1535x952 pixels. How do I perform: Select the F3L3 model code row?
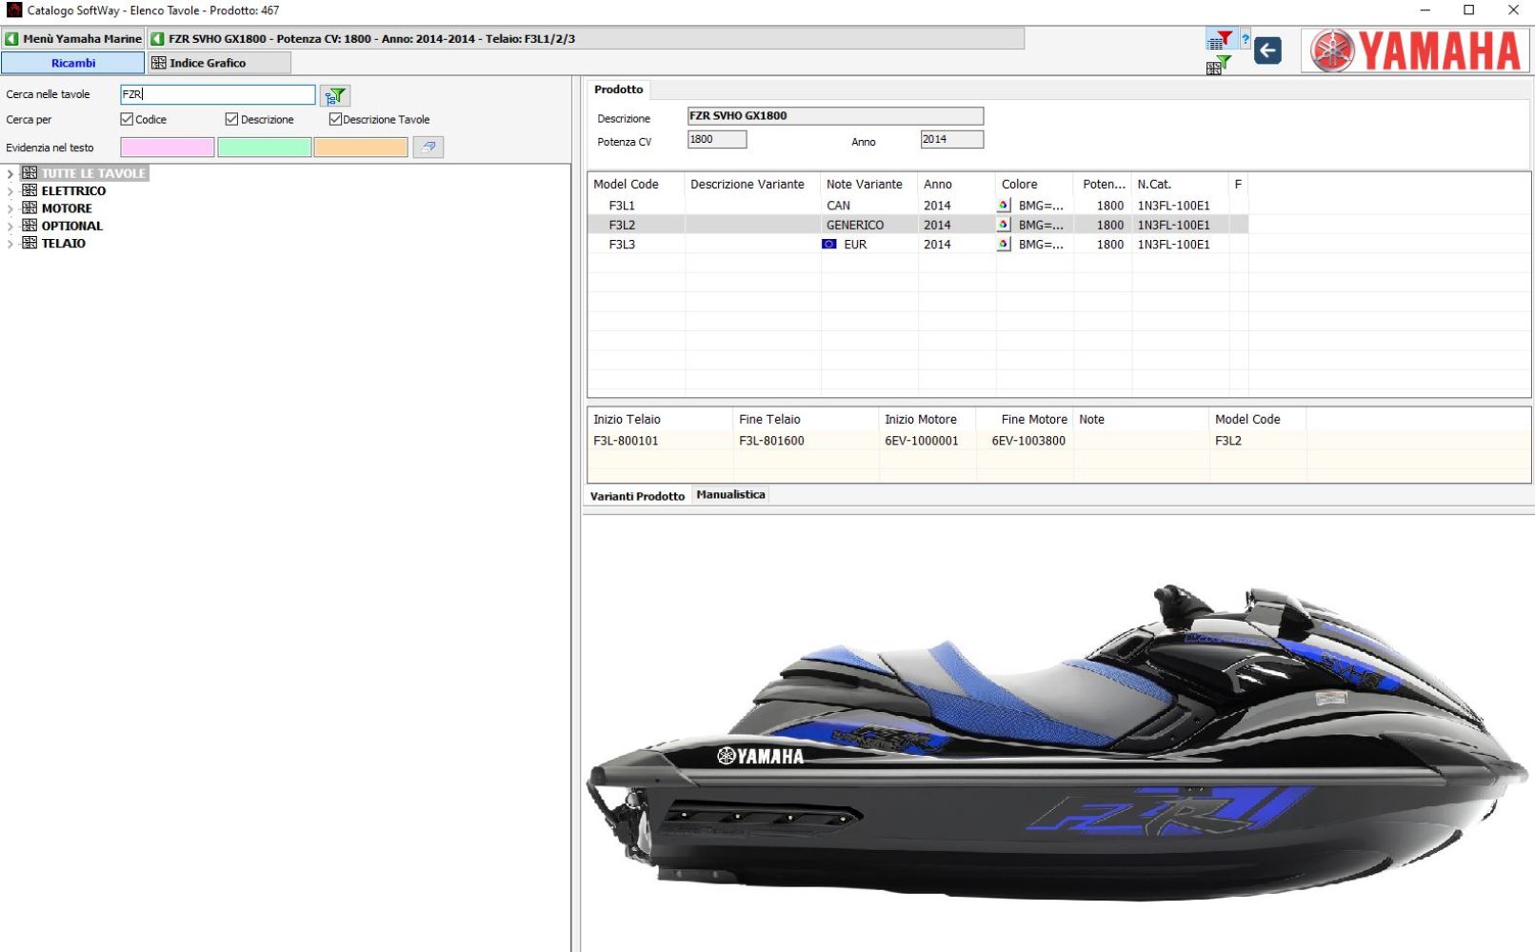tap(918, 244)
